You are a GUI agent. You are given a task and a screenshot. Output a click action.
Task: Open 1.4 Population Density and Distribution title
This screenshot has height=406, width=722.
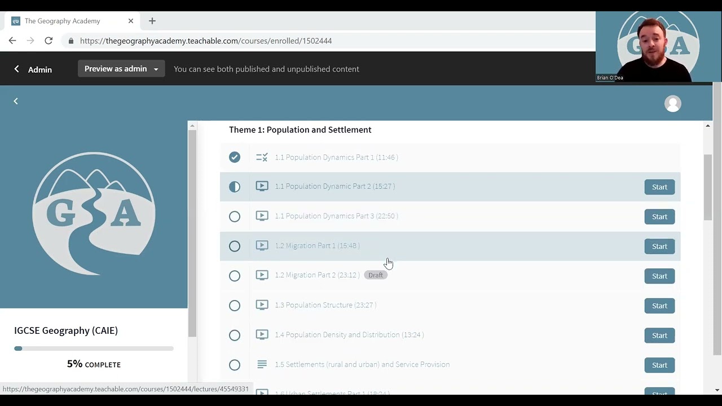click(x=349, y=334)
